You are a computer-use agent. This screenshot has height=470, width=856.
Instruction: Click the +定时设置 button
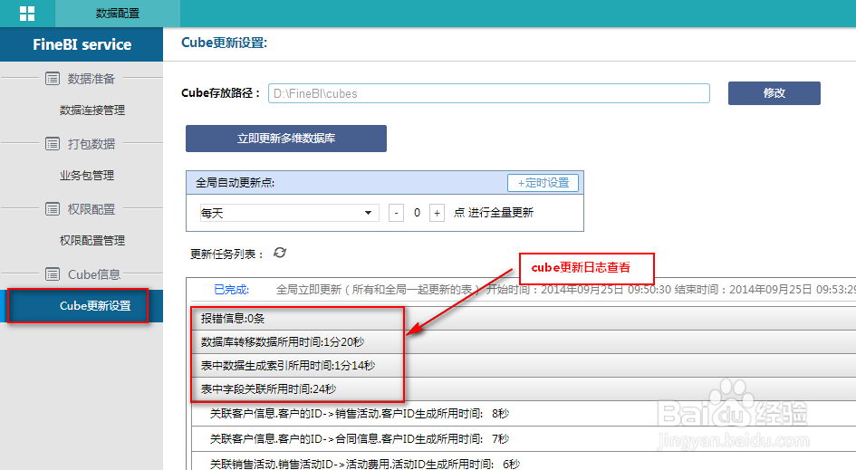pyautogui.click(x=543, y=183)
